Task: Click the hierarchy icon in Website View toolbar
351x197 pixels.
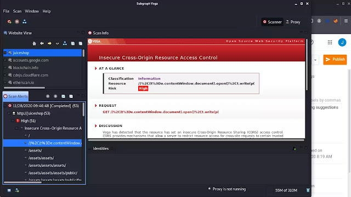Action: pyautogui.click(x=65, y=43)
